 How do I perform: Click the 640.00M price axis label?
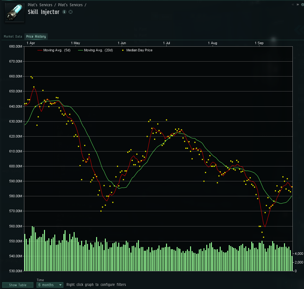(x=16, y=106)
